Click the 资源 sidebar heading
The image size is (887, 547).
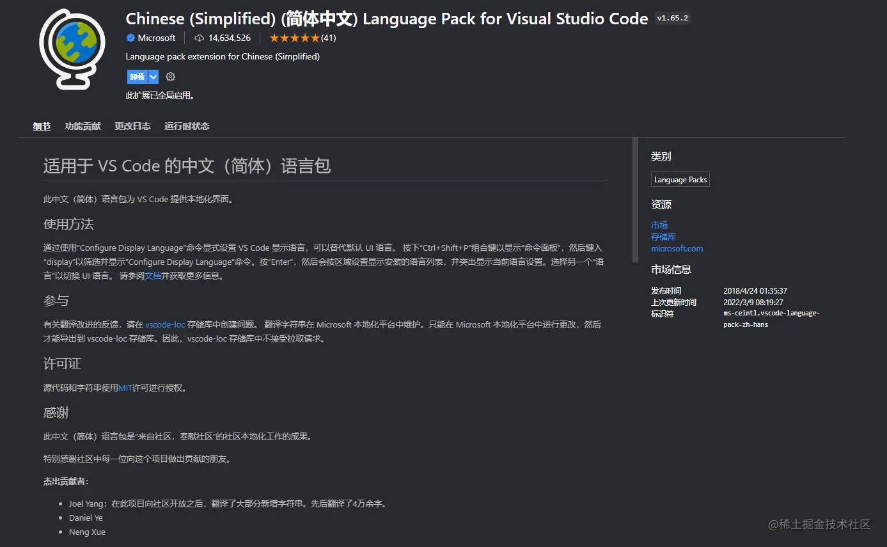pyautogui.click(x=661, y=205)
